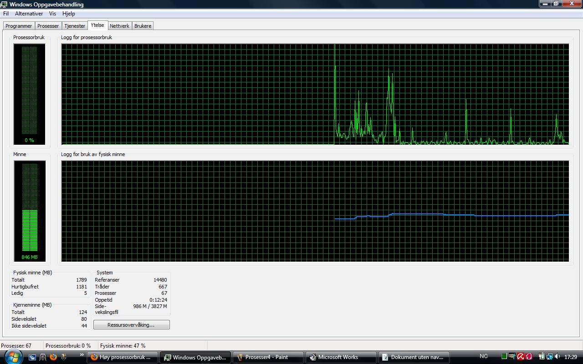
Task: Click the Minne 846 MB gauge
Action: tap(29, 211)
